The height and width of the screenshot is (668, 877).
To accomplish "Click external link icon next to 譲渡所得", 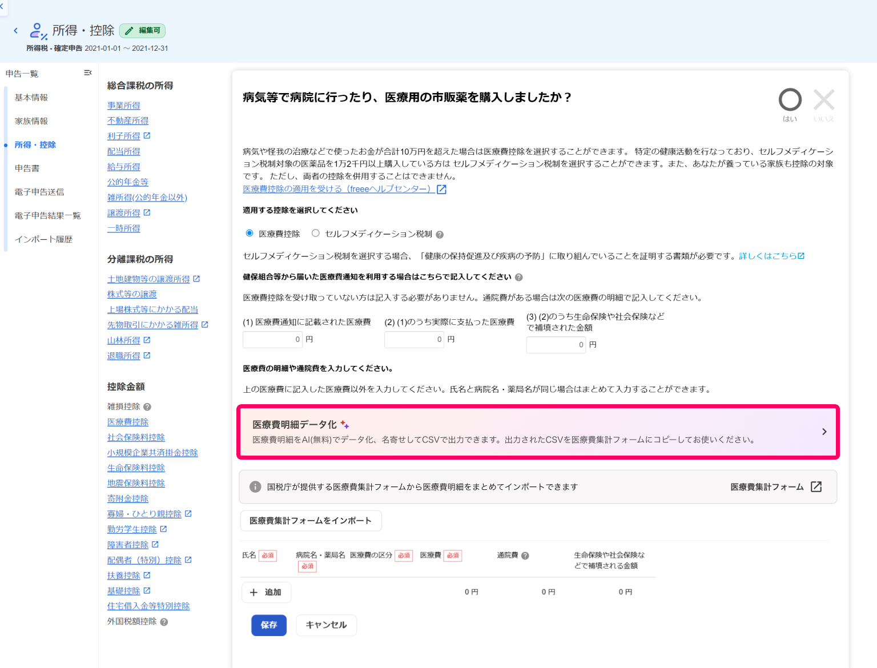I will tap(147, 213).
